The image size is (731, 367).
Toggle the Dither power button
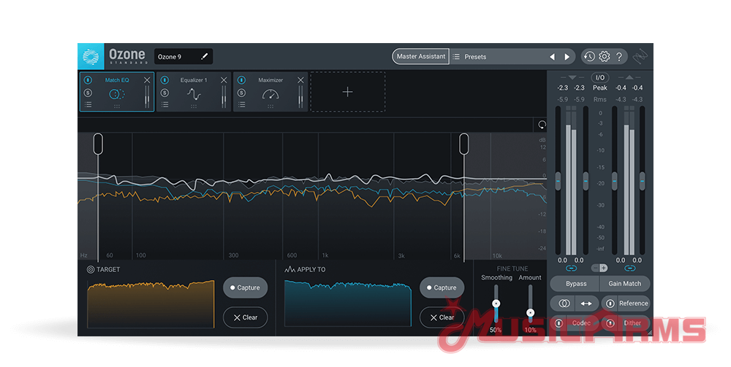tap(610, 322)
